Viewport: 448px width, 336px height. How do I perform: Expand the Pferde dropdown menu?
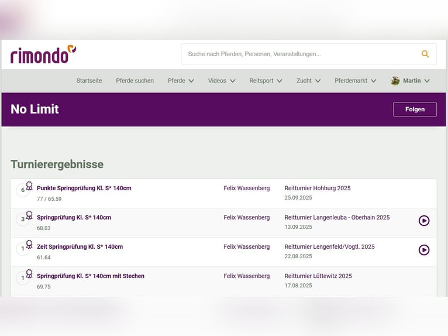pyautogui.click(x=181, y=81)
